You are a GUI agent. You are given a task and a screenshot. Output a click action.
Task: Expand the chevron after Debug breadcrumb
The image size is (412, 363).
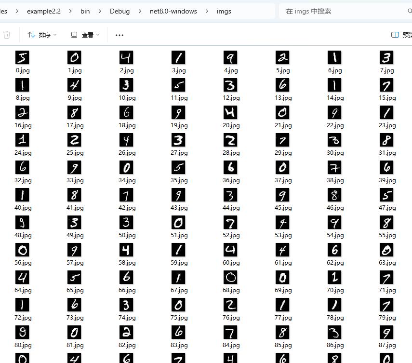(x=140, y=11)
